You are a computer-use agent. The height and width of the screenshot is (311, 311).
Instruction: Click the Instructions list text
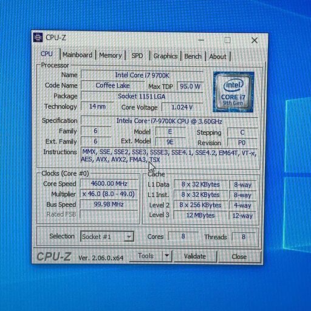(169, 156)
